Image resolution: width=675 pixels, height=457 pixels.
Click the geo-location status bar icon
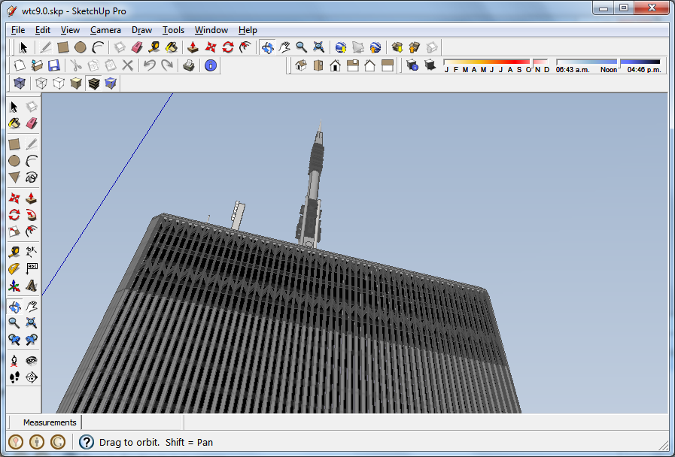click(x=16, y=442)
